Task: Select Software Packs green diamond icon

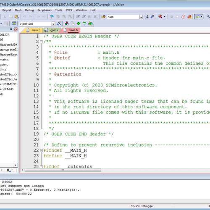Action: point(79,24)
